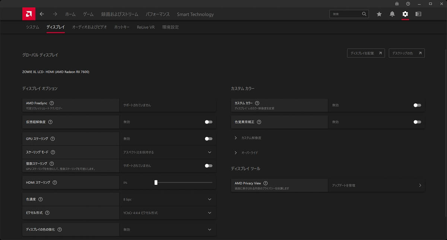Click help icon next to AMD FreeSync
The height and width of the screenshot is (240, 447).
pos(52,103)
